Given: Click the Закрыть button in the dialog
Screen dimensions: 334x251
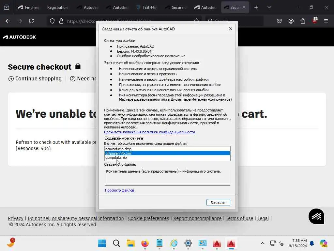Looking at the screenshot, I should point(218,203).
